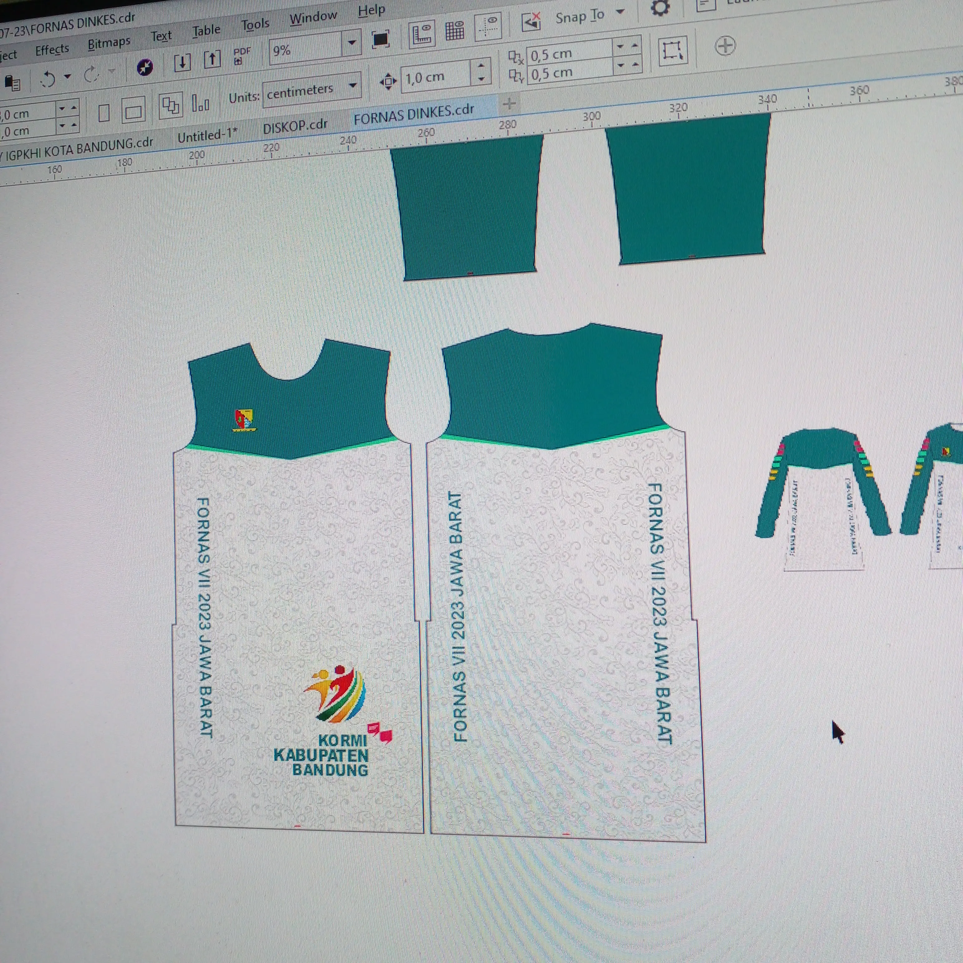Toggle Show Grid button
The height and width of the screenshot is (963, 963).
(x=455, y=31)
